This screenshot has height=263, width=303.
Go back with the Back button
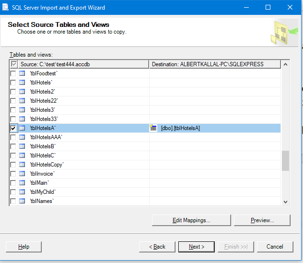(x=157, y=247)
